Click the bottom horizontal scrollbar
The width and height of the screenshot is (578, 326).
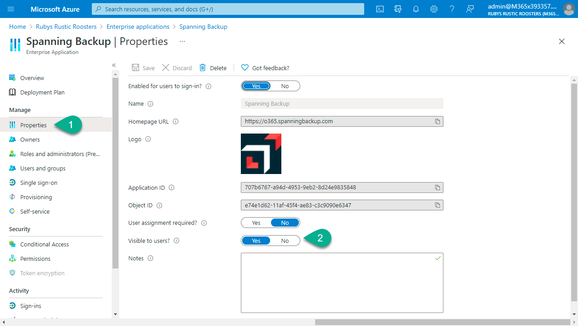click(443, 322)
